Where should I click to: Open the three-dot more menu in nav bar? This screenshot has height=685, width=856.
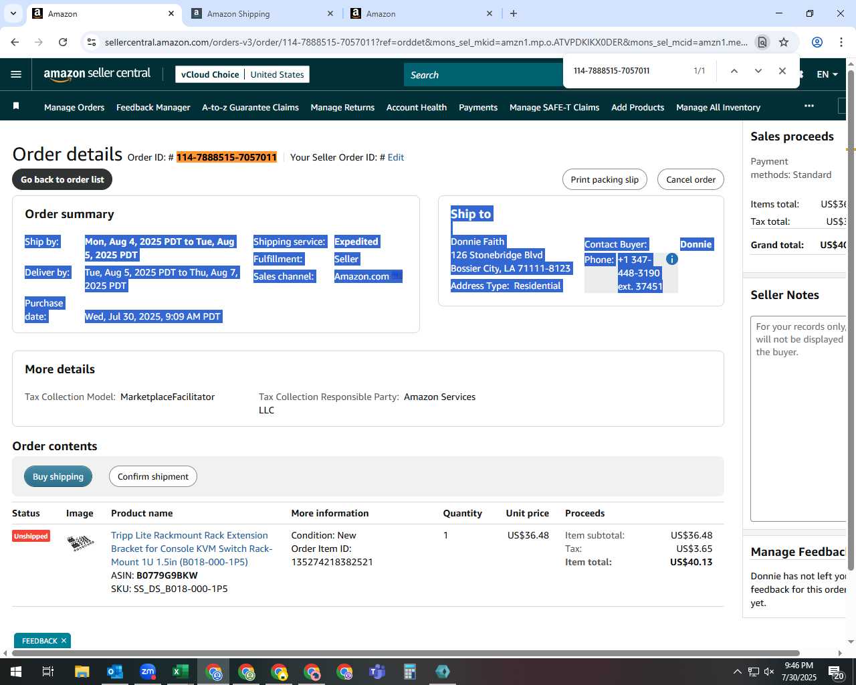click(x=809, y=106)
